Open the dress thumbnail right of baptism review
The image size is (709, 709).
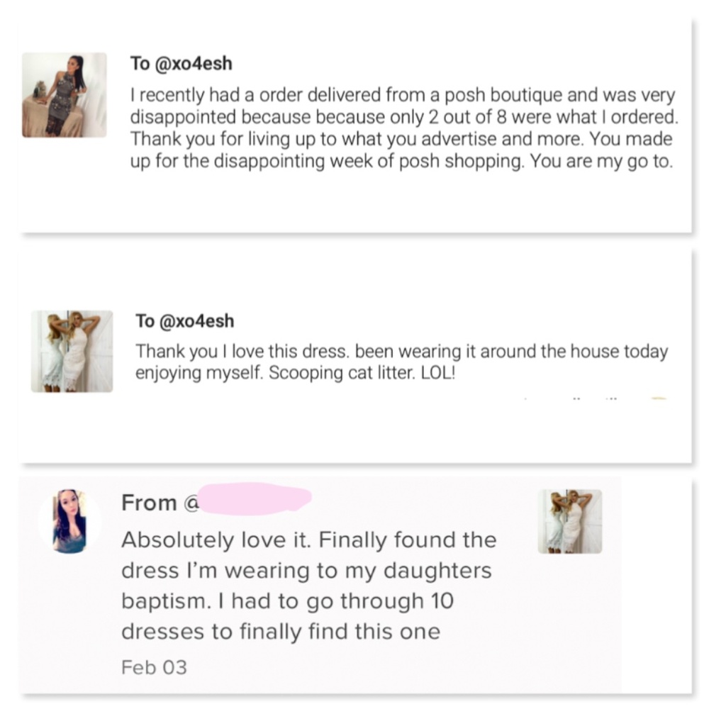pyautogui.click(x=570, y=521)
